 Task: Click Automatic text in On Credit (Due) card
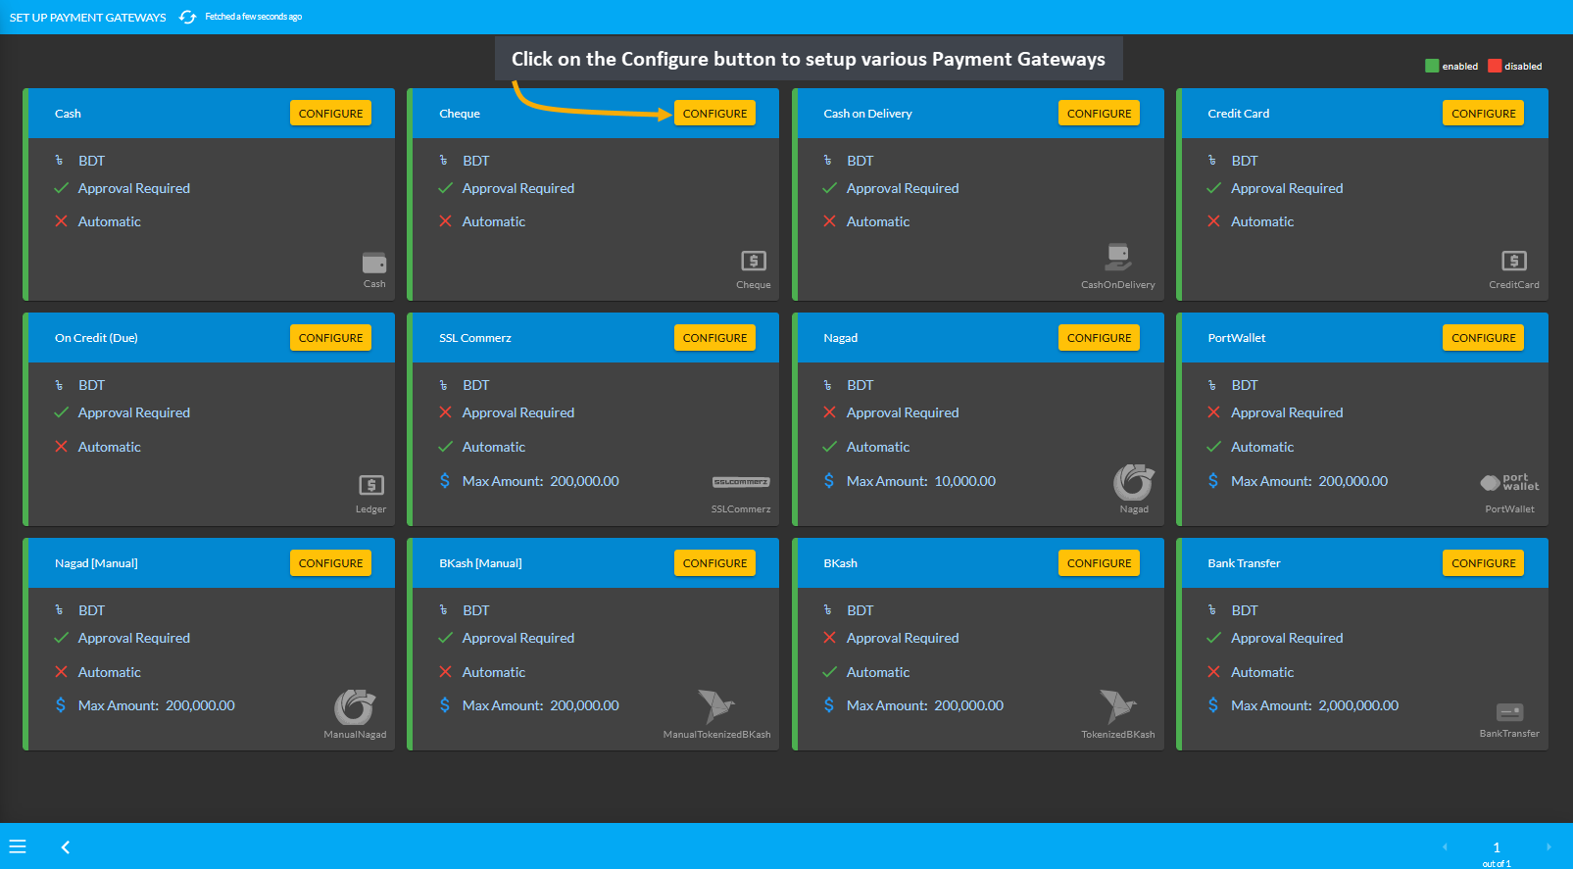pos(110,447)
